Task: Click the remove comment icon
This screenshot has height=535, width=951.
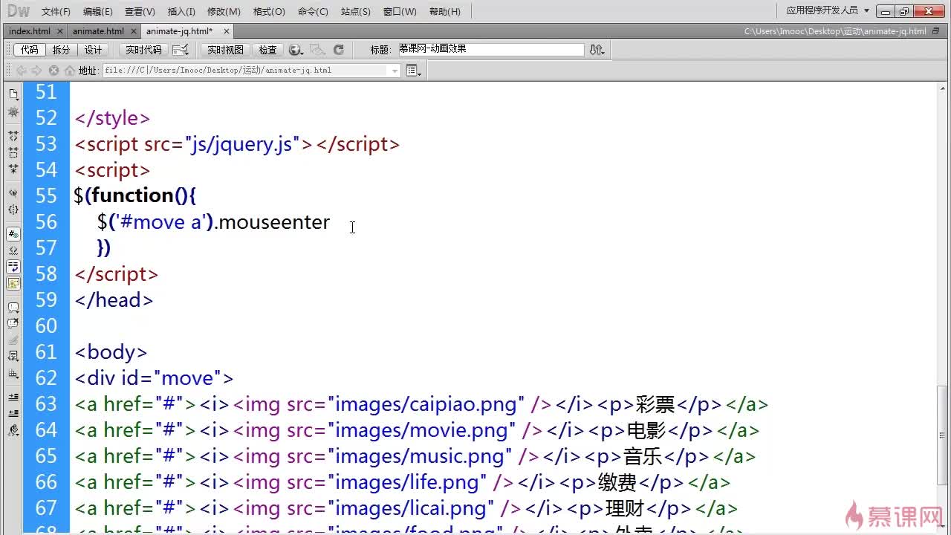Action: click(x=13, y=323)
